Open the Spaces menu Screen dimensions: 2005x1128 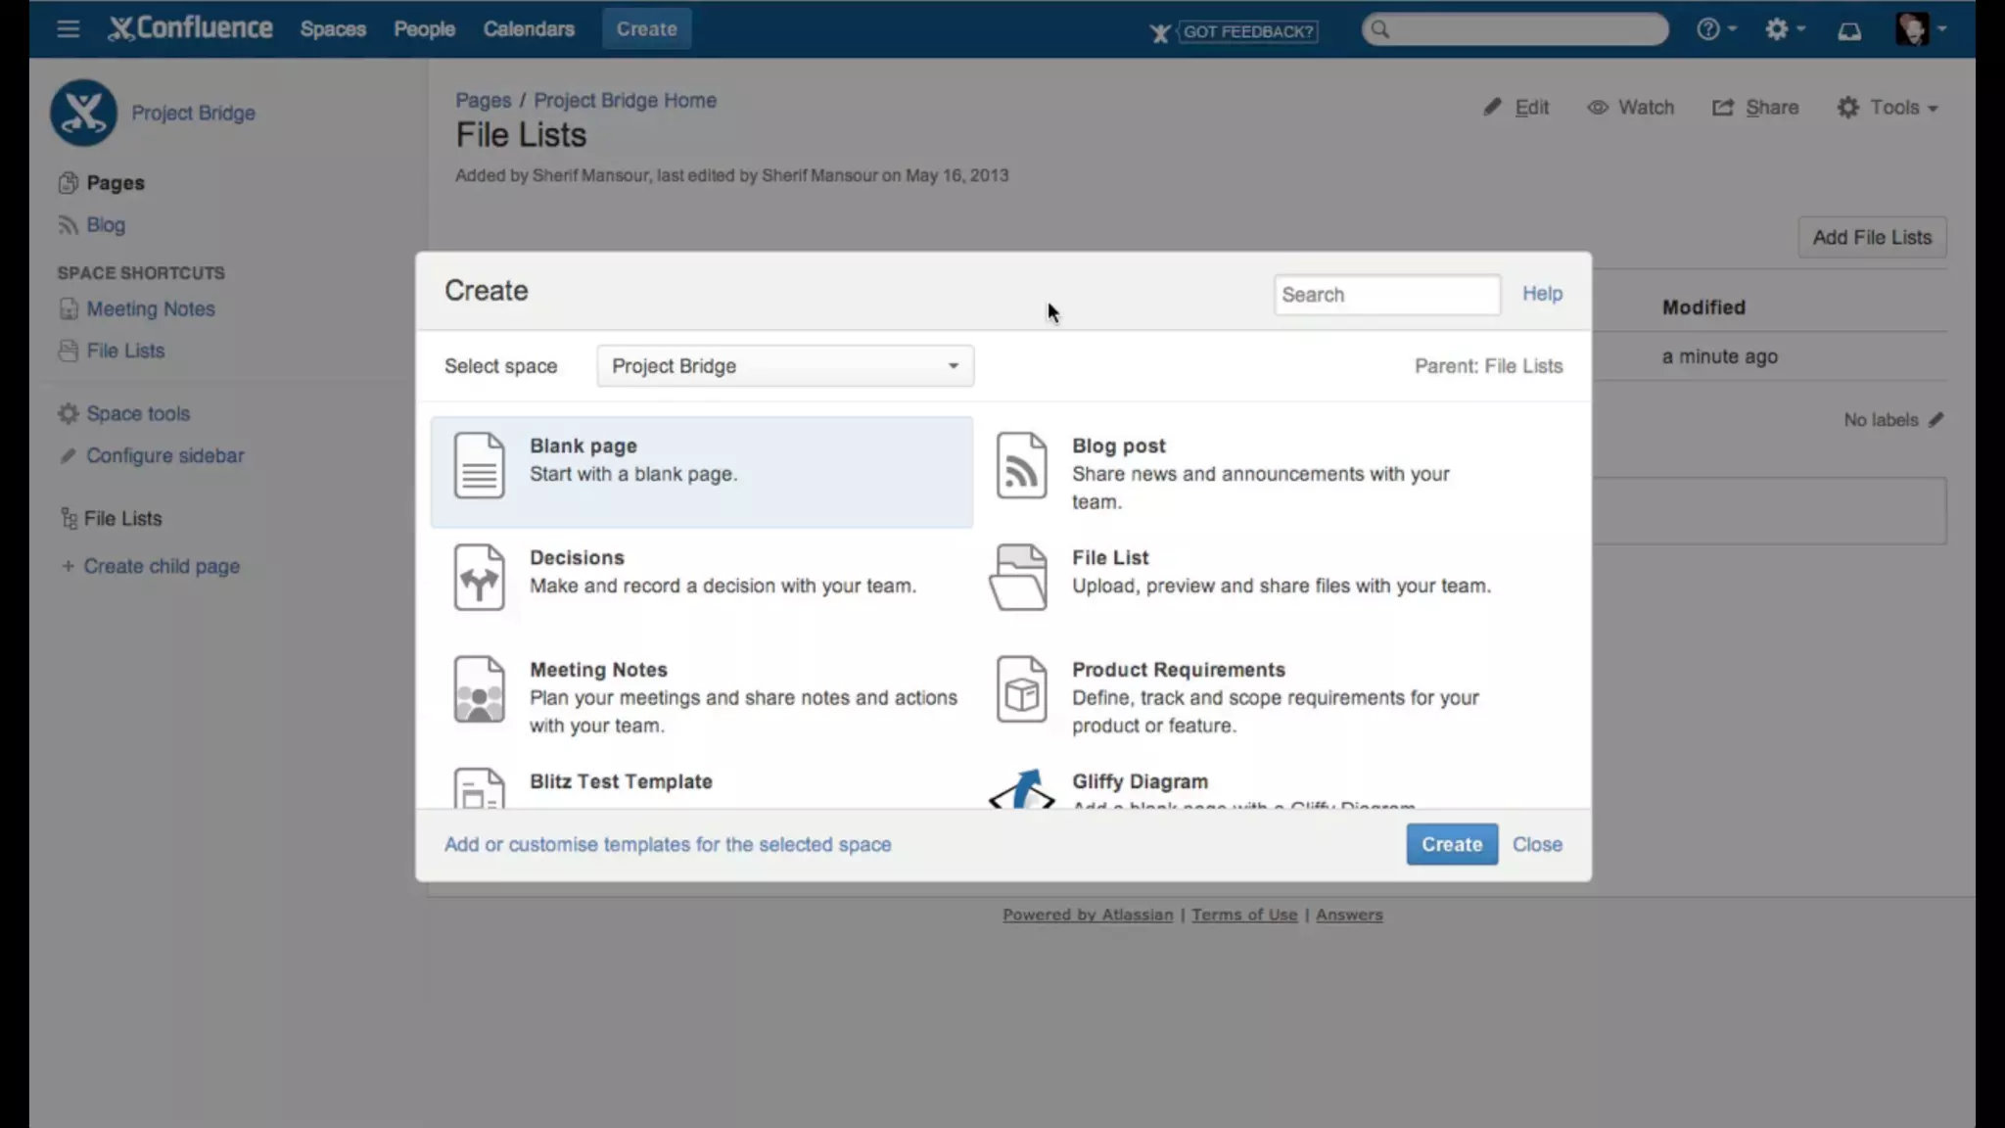pyautogui.click(x=333, y=29)
